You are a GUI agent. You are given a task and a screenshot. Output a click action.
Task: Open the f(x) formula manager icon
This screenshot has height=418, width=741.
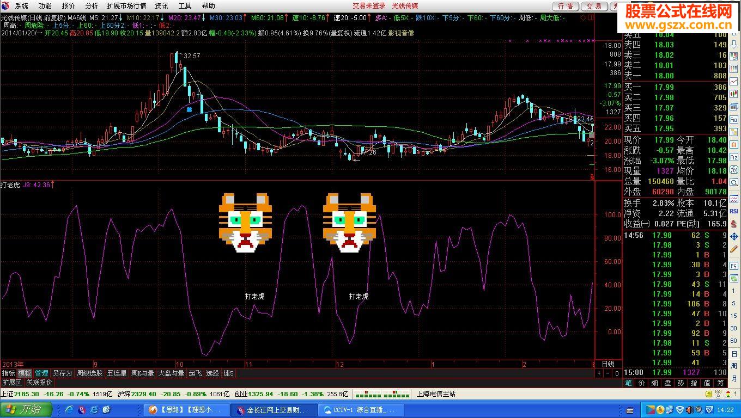coord(733,170)
